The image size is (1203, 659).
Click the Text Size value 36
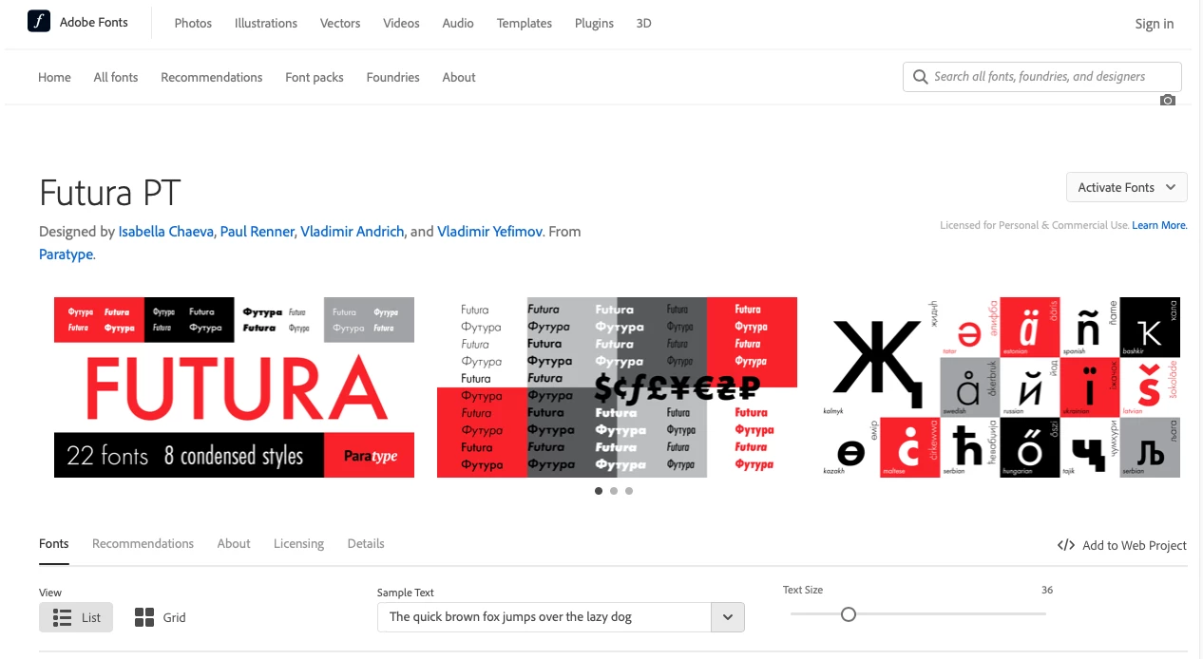[1047, 590]
